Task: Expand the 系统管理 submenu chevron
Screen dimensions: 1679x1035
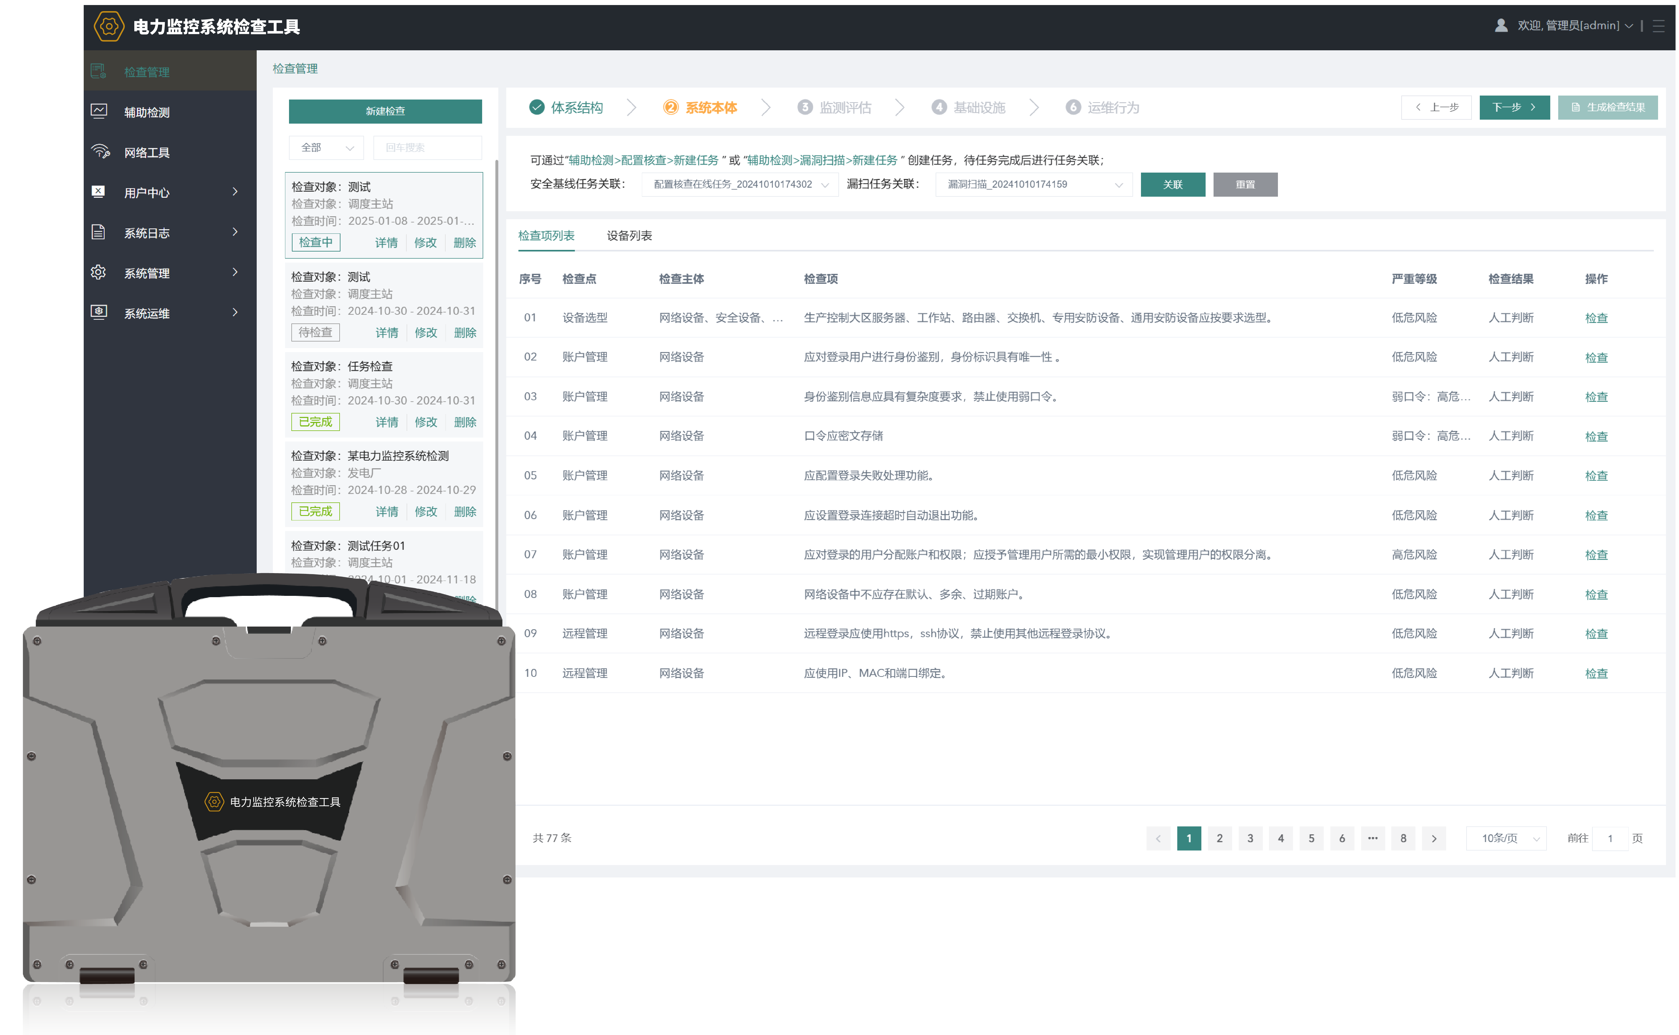Action: click(x=235, y=272)
